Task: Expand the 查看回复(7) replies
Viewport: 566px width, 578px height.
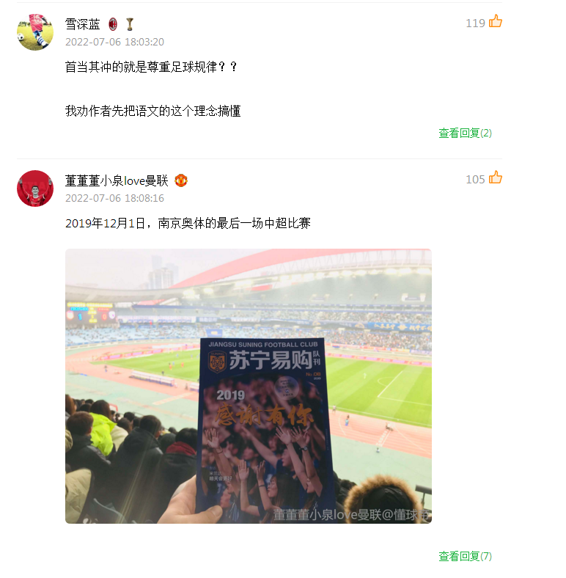Action: (465, 556)
